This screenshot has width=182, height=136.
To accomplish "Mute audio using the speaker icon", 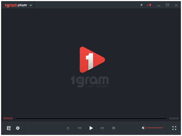I will 143,128.
